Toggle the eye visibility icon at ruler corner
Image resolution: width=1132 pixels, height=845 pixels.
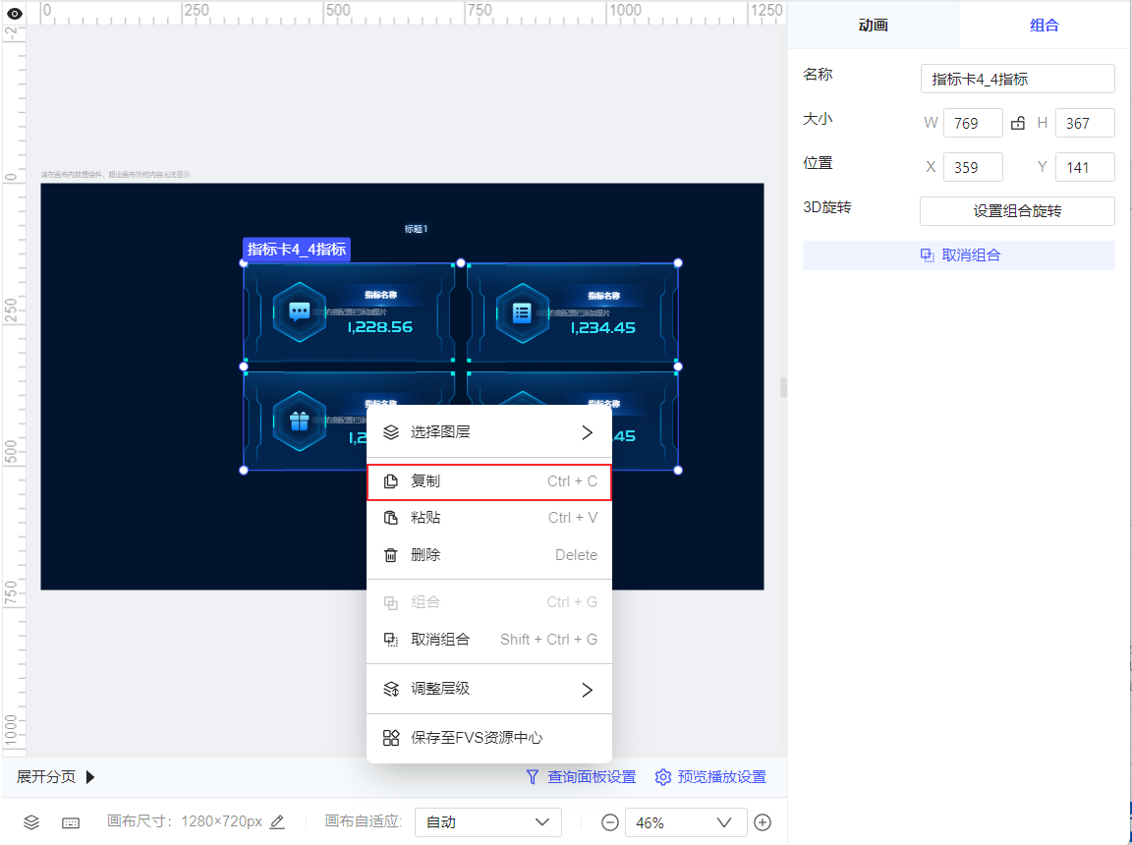coord(14,13)
